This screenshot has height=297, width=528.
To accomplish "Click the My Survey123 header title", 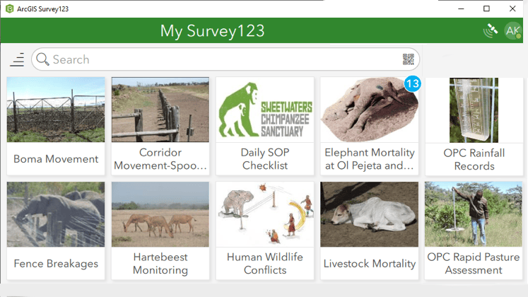I will click(212, 30).
